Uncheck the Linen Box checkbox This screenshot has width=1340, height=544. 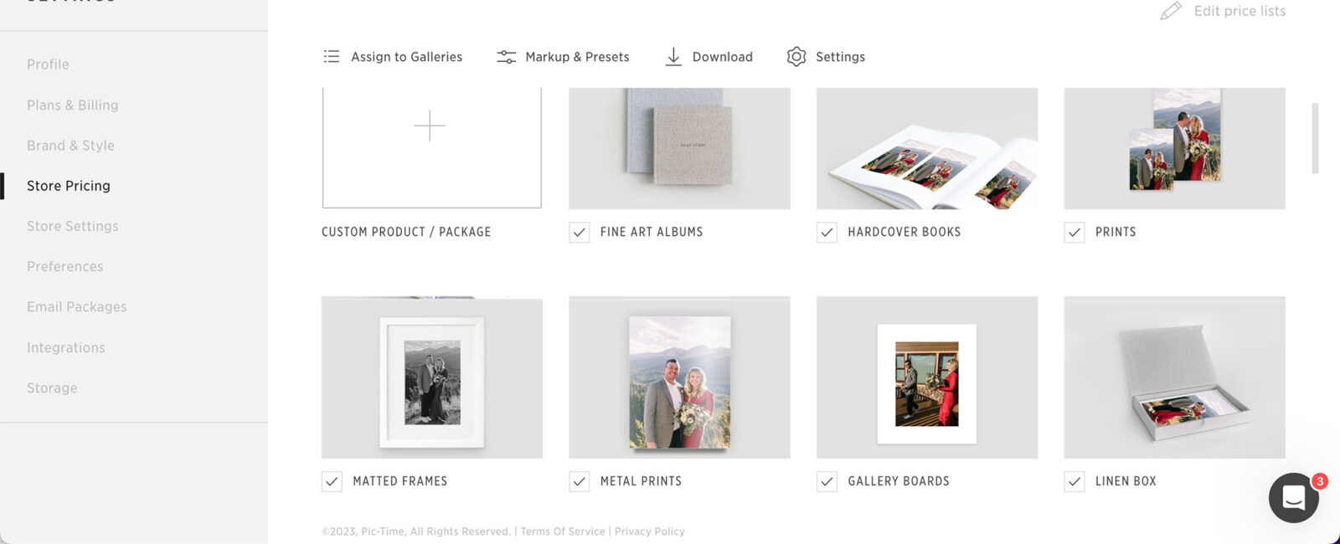(1075, 481)
